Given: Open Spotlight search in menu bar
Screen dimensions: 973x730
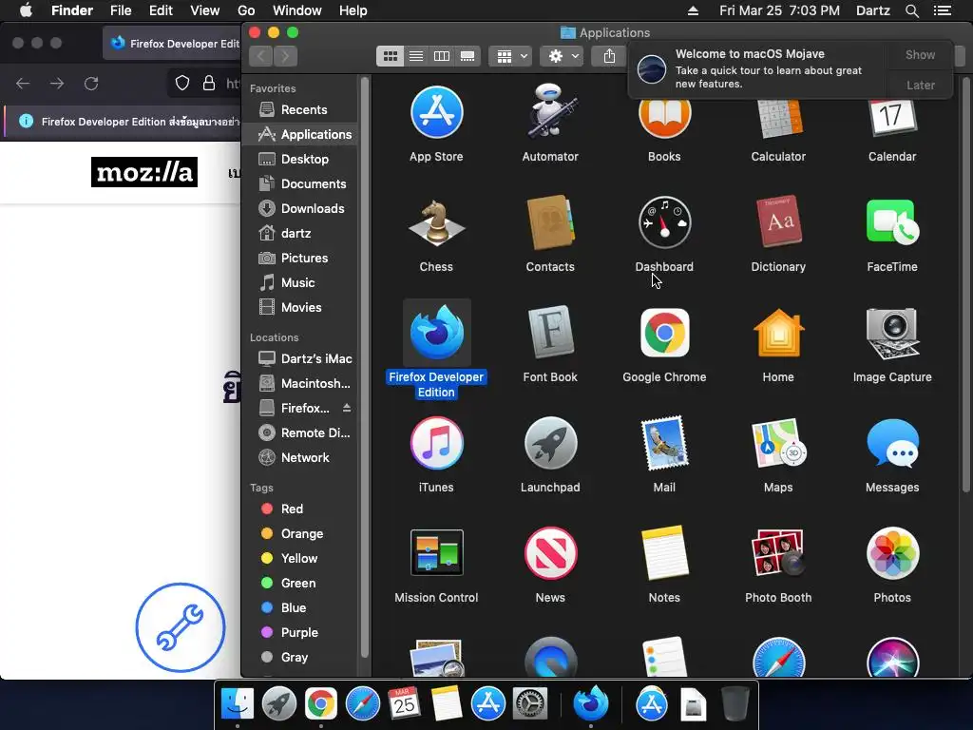Looking at the screenshot, I should [911, 10].
